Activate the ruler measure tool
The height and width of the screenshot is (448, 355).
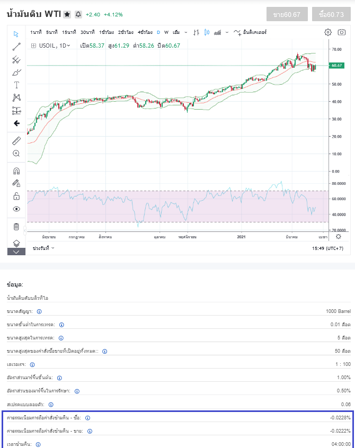pyautogui.click(x=16, y=140)
